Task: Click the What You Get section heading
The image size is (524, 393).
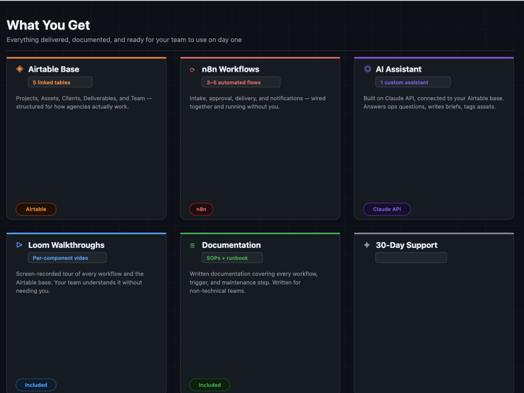Action: click(x=48, y=25)
